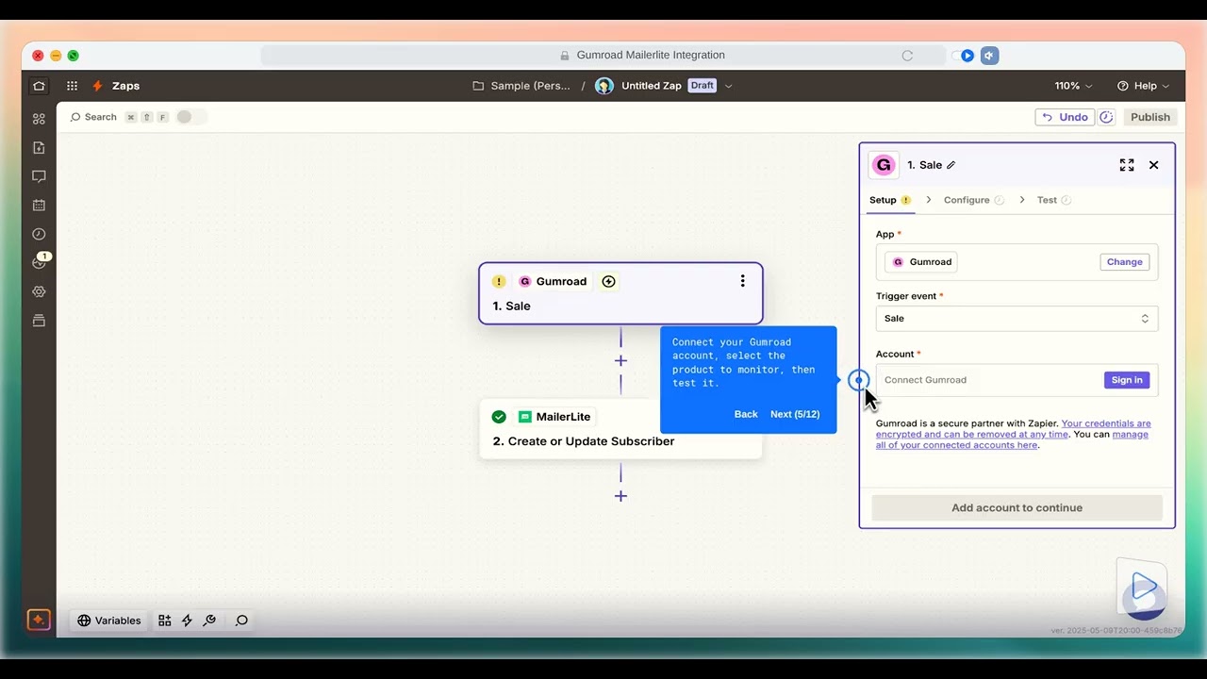The width and height of the screenshot is (1207, 679).
Task: Toggle the switch next to Search
Action: pos(190,117)
